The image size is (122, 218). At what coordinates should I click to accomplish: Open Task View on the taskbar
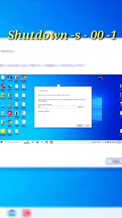coord(33,142)
